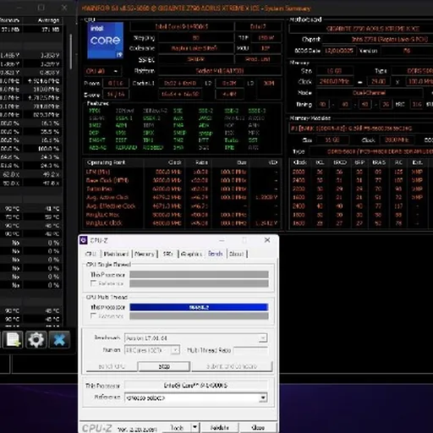Switch to the SPD tab in CPU-Z
This screenshot has height=433, width=433.
click(167, 254)
